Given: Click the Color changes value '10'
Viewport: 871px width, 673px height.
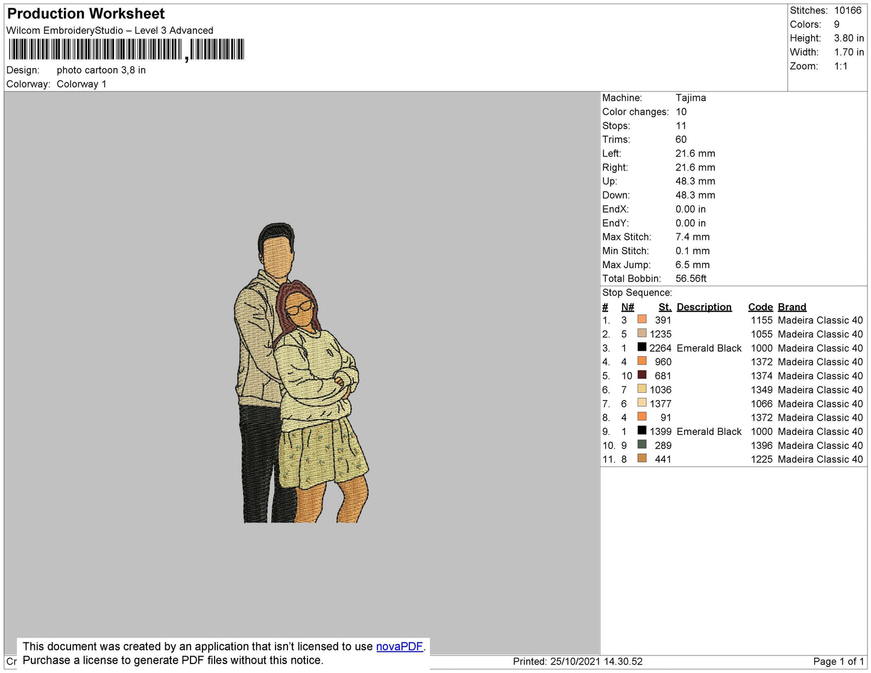Looking at the screenshot, I should pyautogui.click(x=681, y=112).
